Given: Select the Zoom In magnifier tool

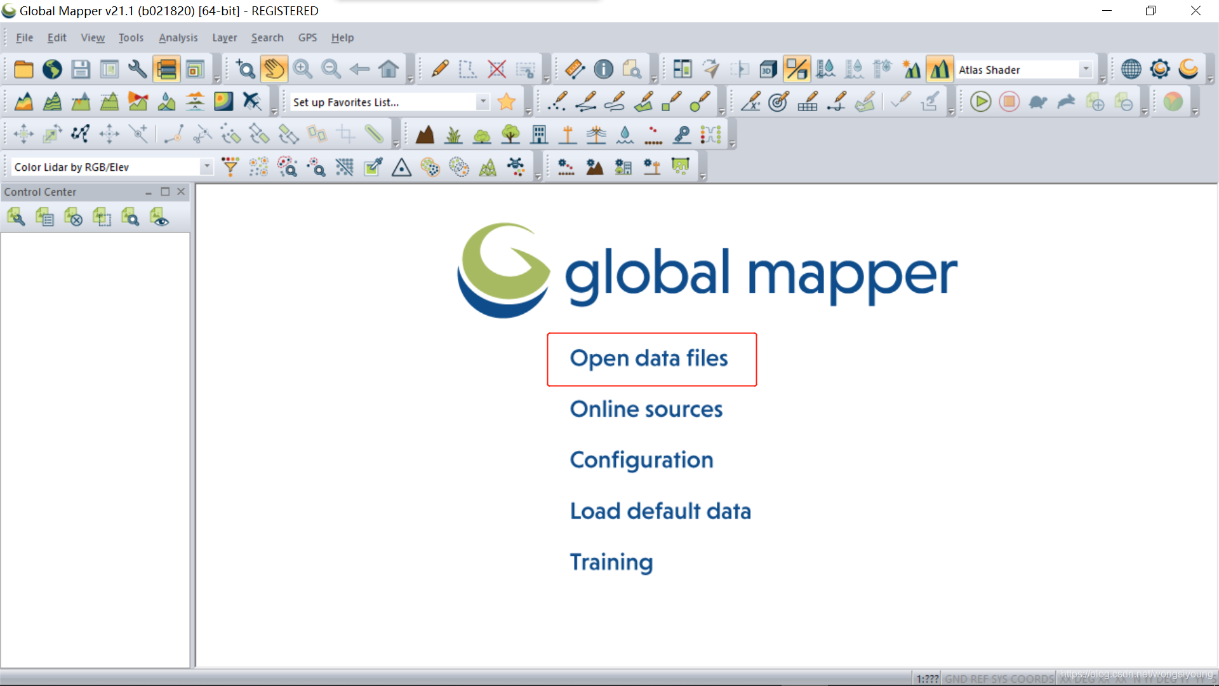Looking at the screenshot, I should [302, 69].
